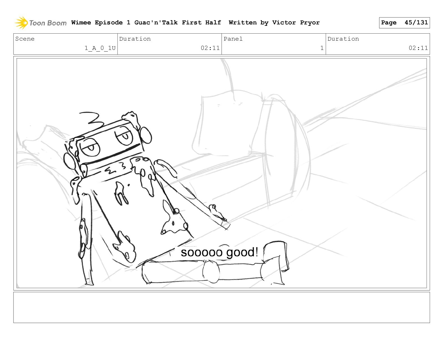Click the empty notes box below the panel
Image resolution: width=444 pixels, height=343 pixels.
[x=221, y=307]
